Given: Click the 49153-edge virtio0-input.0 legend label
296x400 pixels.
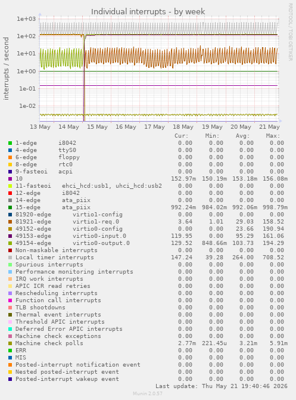Looking at the screenshot, I should point(71,236).
